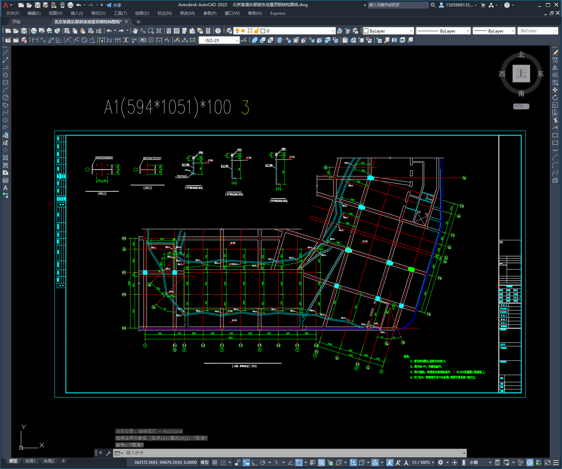562x469 pixels.
Task: Click the Plot (print) icon in the standard toolbar
Action: tap(34, 31)
